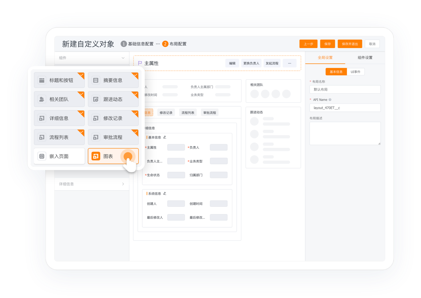
Task: Click edit pencil next to 系统信息
Action: pyautogui.click(x=165, y=194)
